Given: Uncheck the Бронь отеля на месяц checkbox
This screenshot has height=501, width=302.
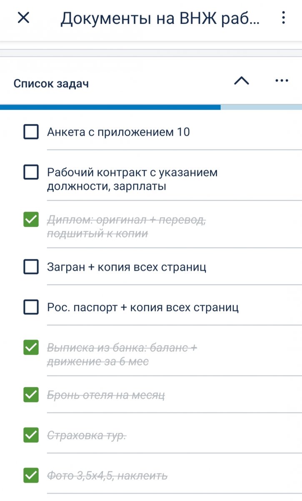Looking at the screenshot, I should (31, 395).
